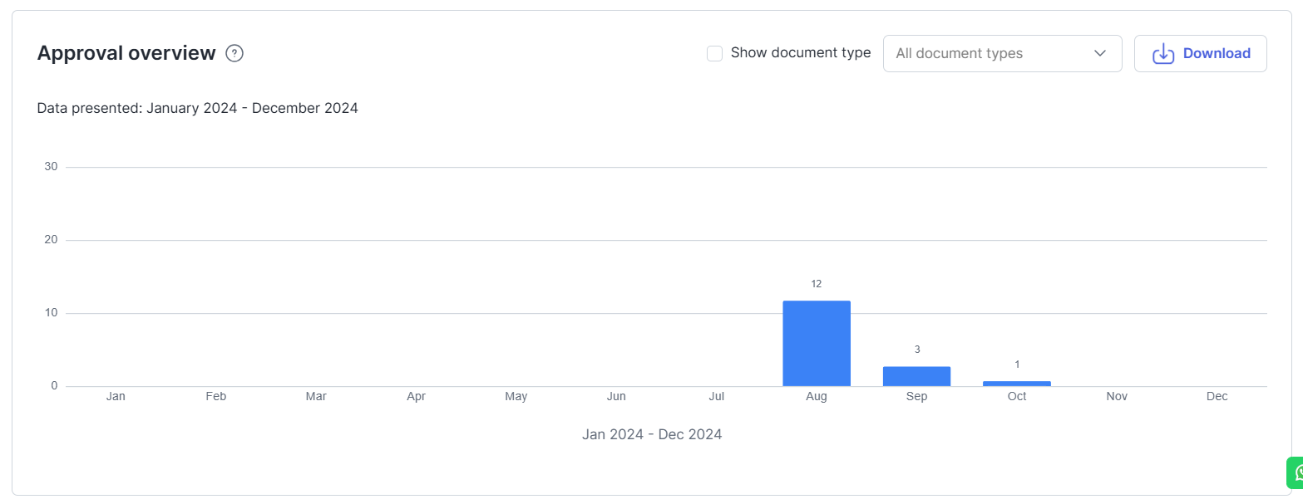Viewport: 1303px width, 504px height.
Task: Click the help icon beside Approval overview
Action: click(x=234, y=53)
